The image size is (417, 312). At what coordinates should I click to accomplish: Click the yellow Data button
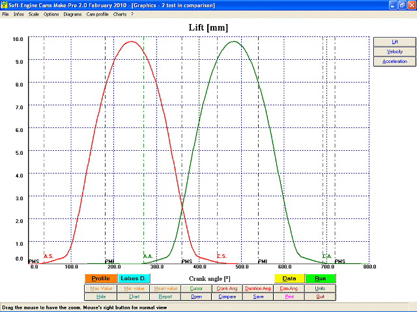click(289, 279)
